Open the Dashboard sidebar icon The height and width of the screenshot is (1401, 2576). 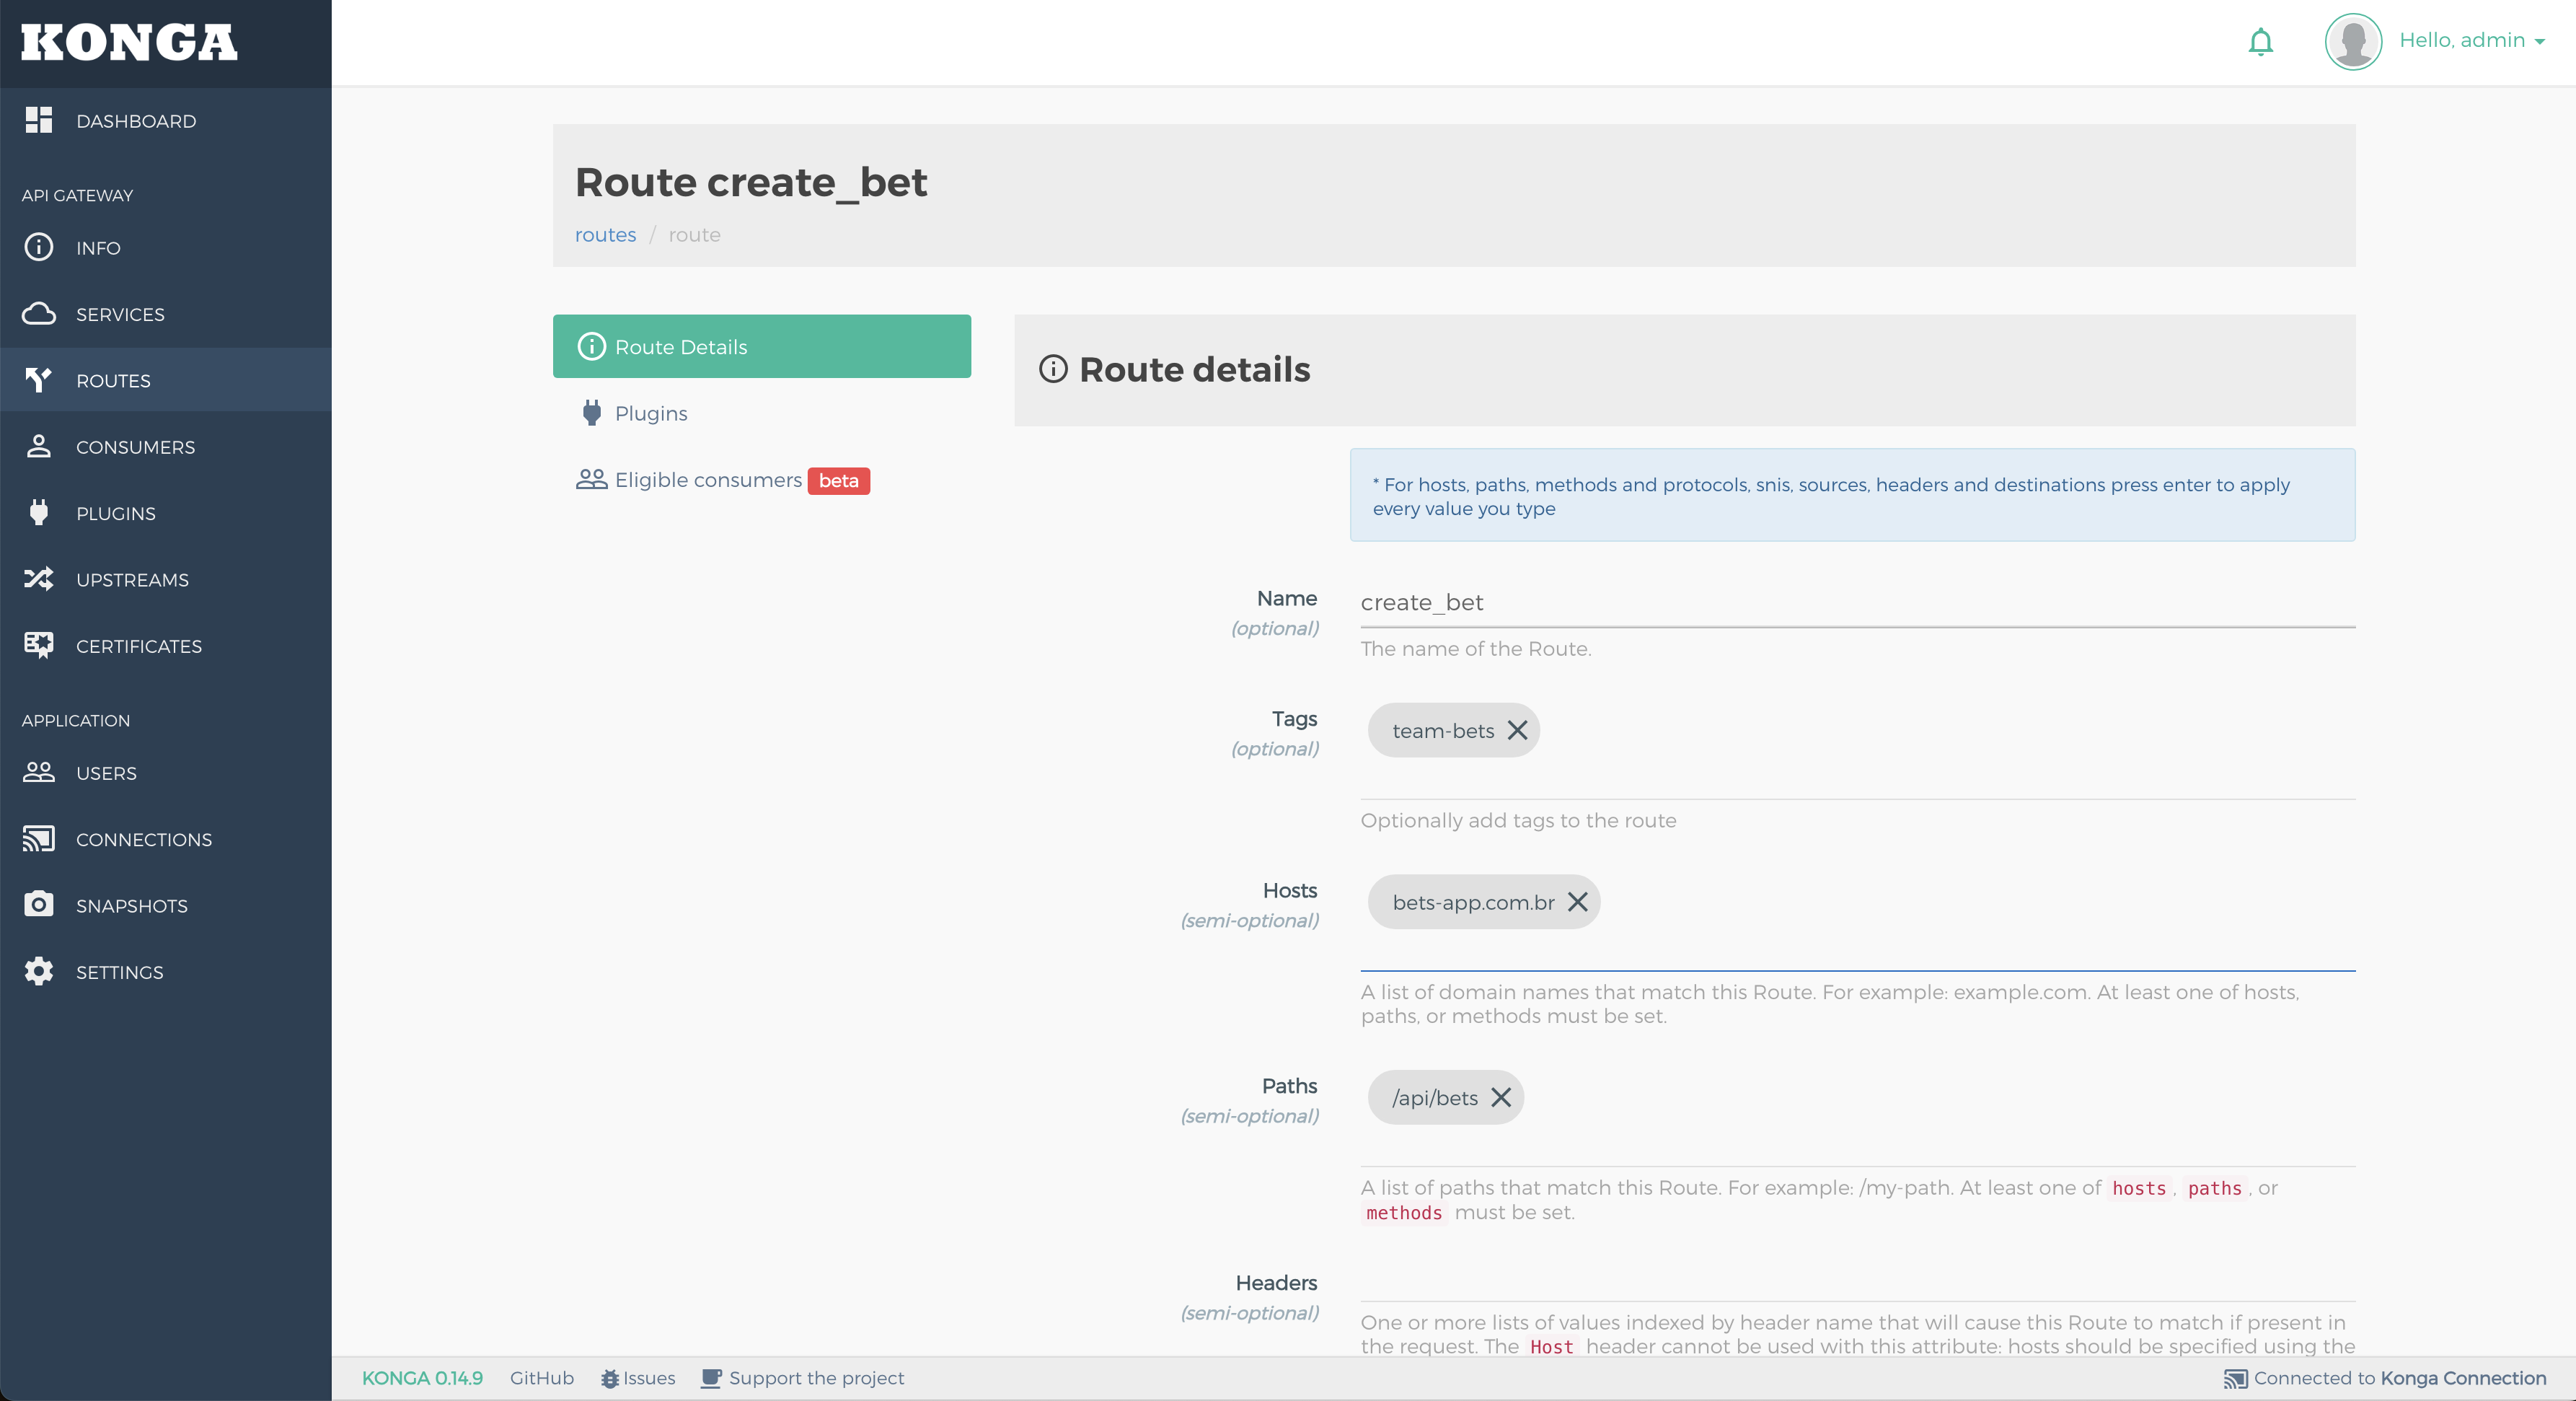(x=39, y=120)
